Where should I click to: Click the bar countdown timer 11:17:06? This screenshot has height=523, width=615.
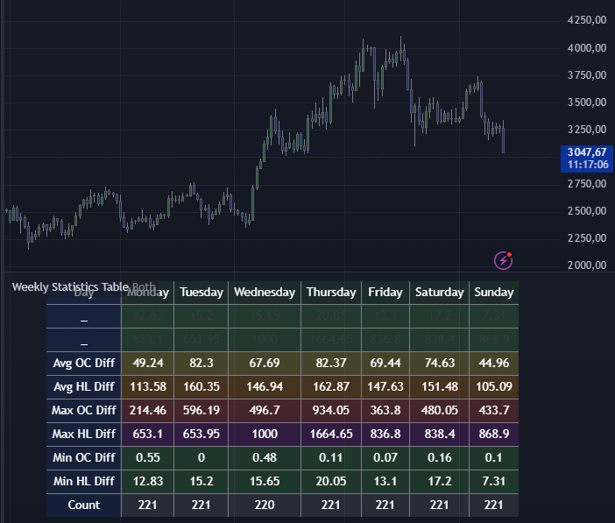587,165
